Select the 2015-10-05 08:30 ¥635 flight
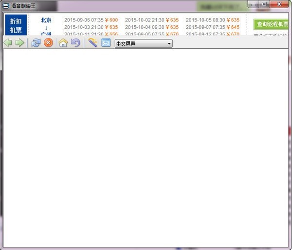 point(213,20)
